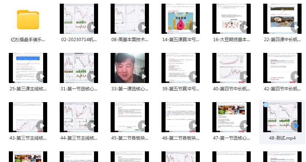Screen dimensions: 306x162
Task: Click play icon on video 02-20230714
Action: point(91,27)
